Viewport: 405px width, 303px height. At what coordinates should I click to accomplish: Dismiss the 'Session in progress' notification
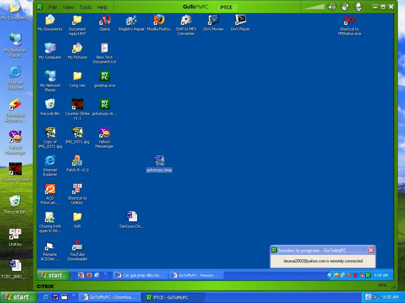point(371,250)
